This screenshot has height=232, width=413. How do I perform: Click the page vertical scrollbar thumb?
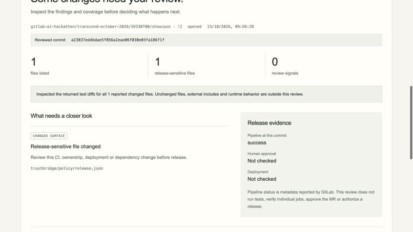coord(411,122)
